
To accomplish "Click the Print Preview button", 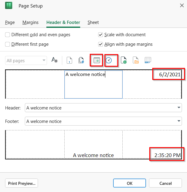I will [22, 183].
